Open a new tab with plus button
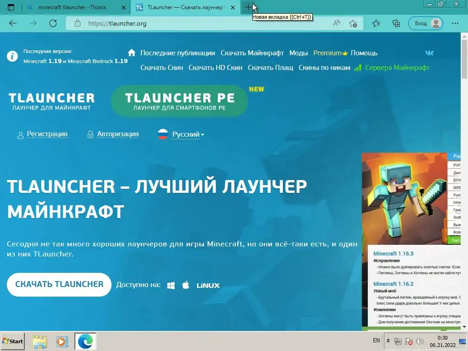The width and height of the screenshot is (468, 351). coord(248,7)
